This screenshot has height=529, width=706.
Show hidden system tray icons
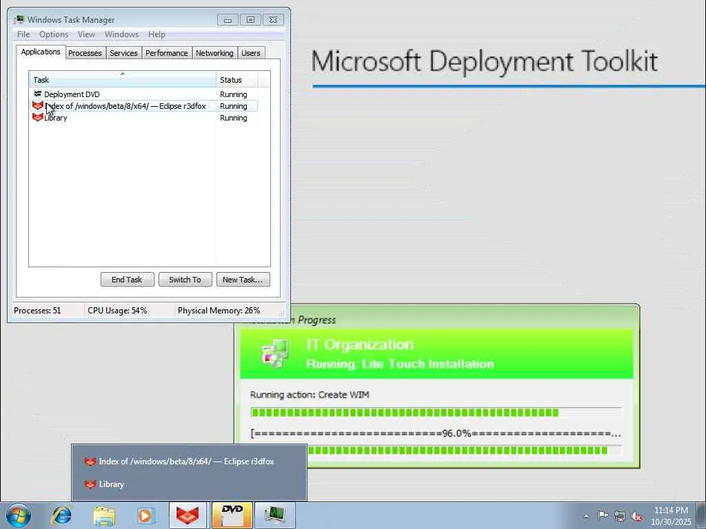pos(586,517)
